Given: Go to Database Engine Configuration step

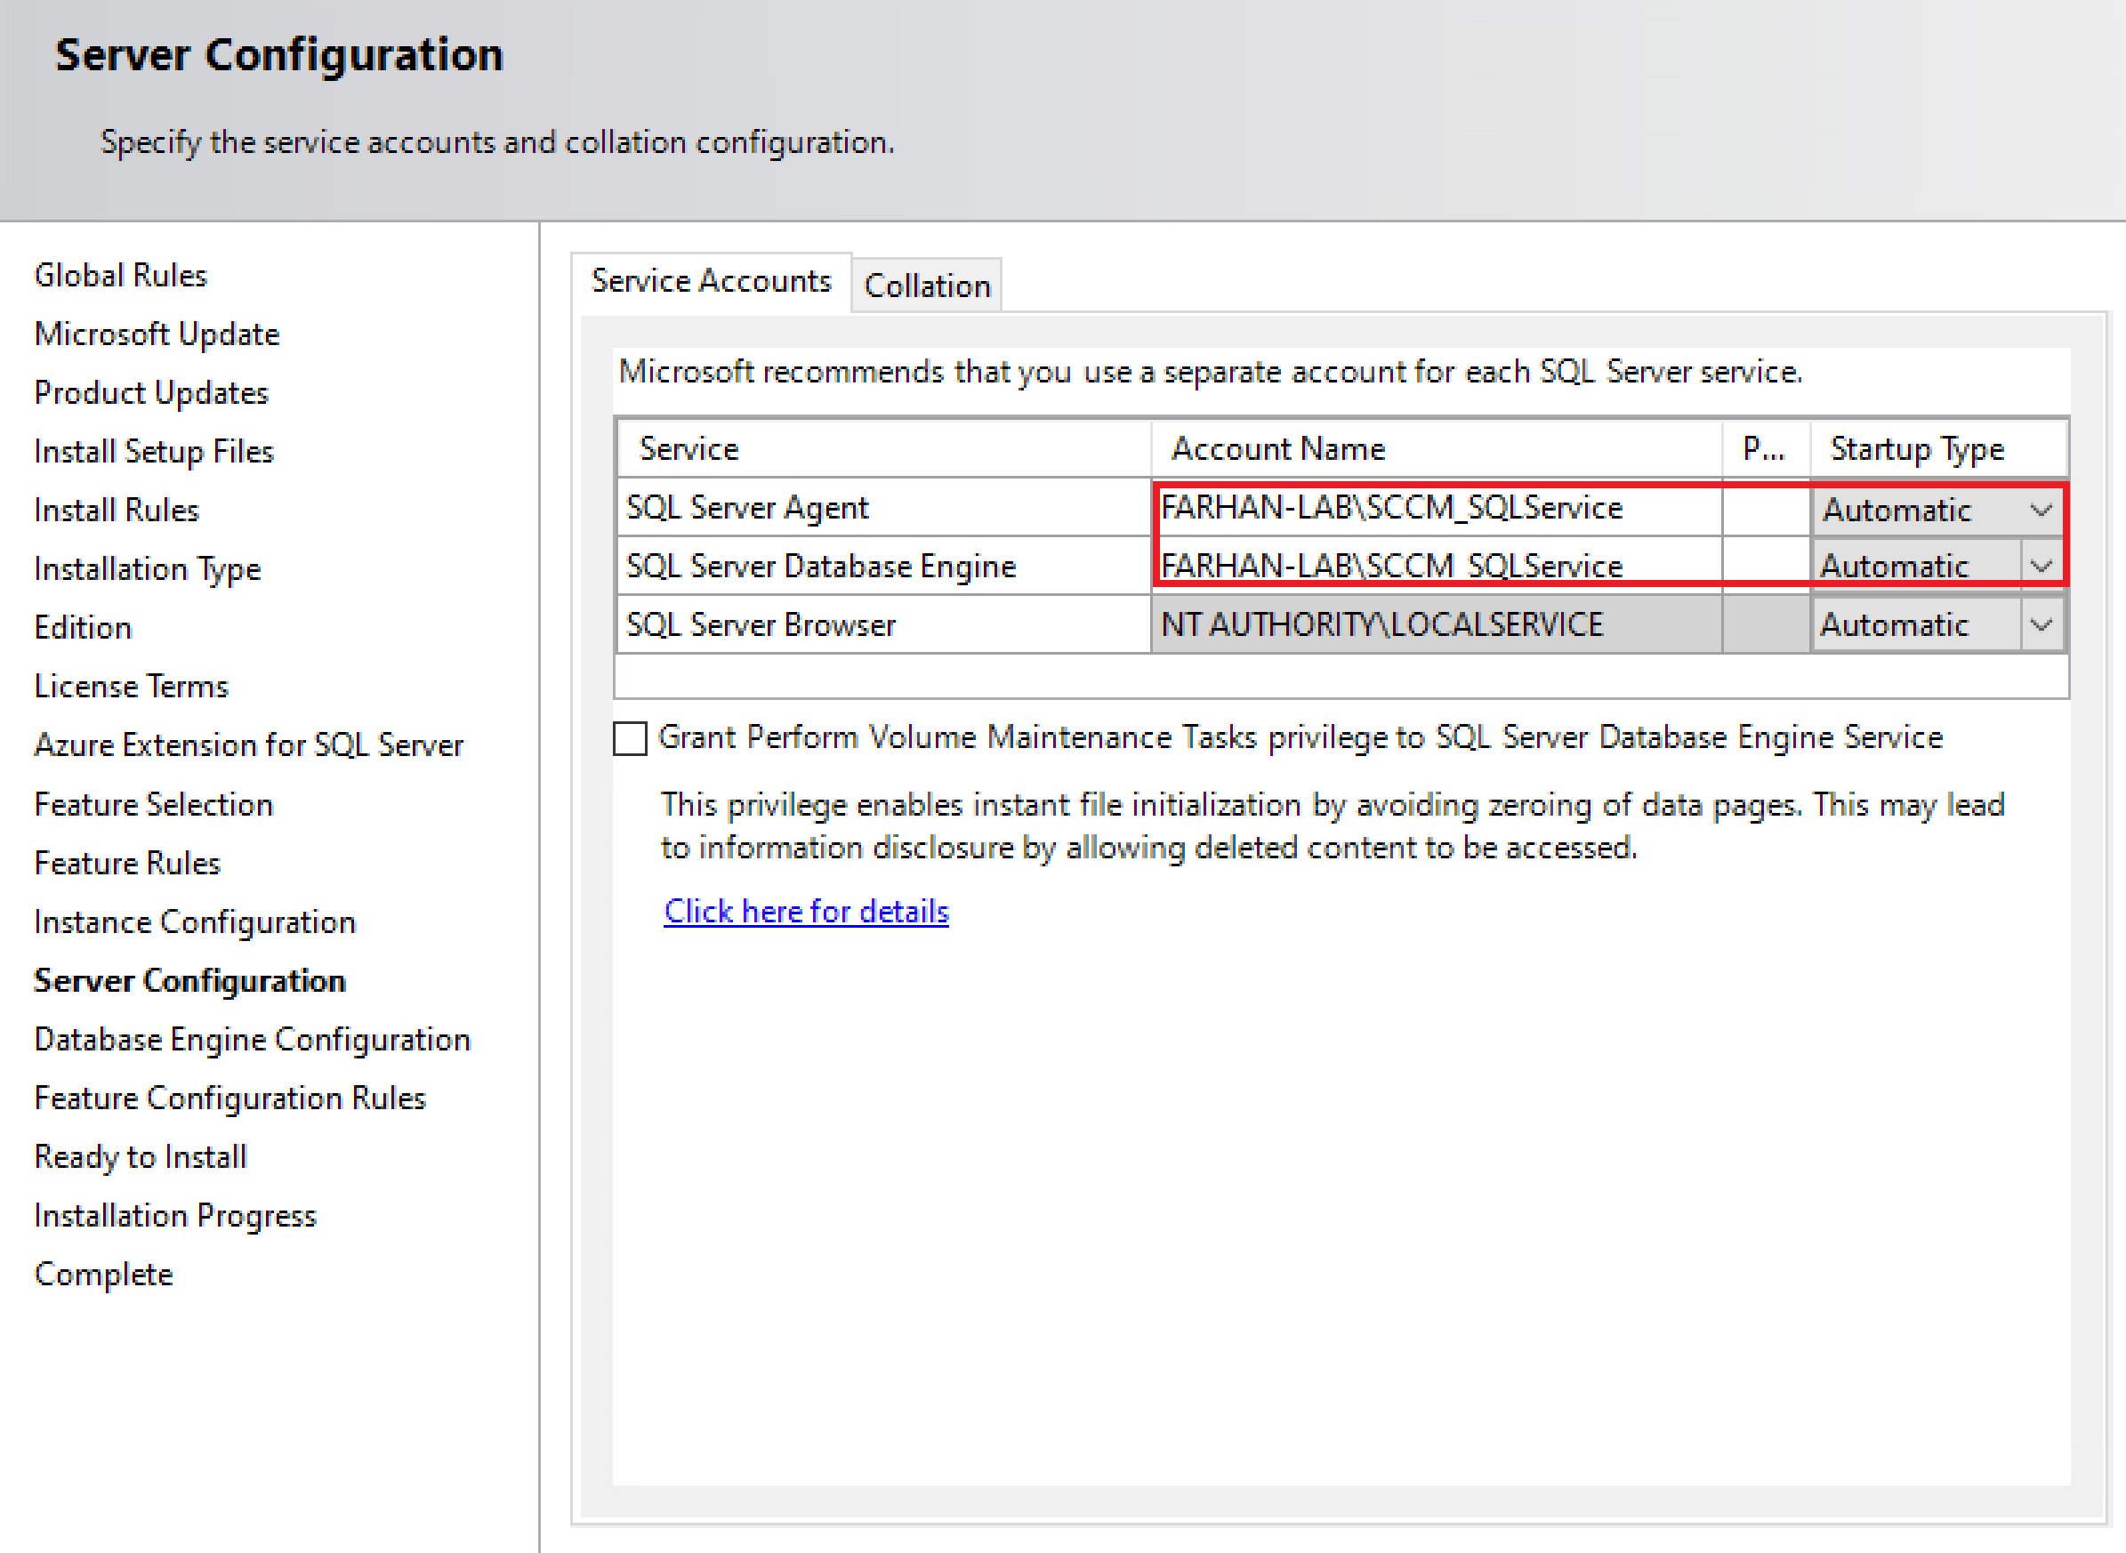Looking at the screenshot, I should click(252, 1040).
